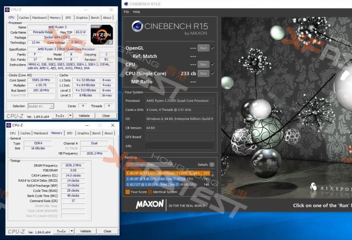Switch to Bench tab in top CPU-Z window

[95, 17]
